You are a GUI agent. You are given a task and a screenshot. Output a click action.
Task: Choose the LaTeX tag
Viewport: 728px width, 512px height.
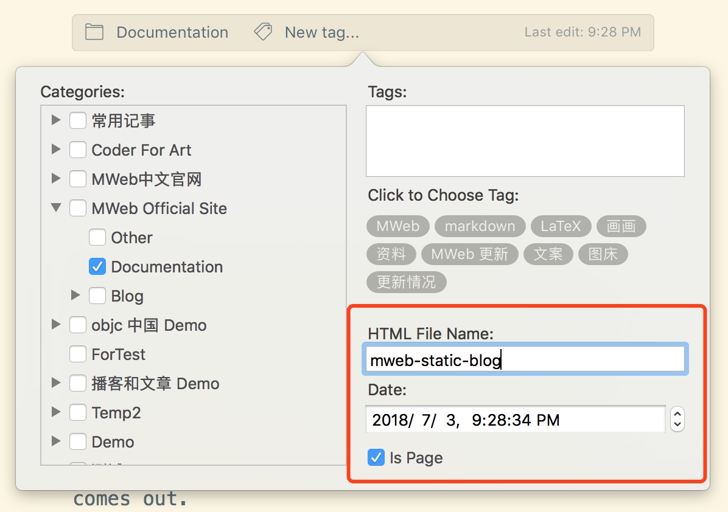[561, 227]
